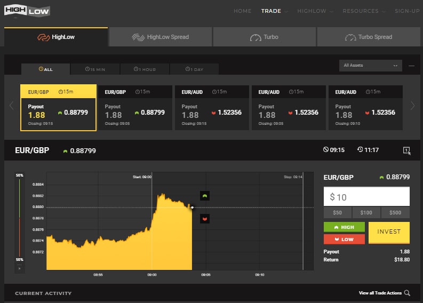Click the Payout 1.88 value in trade panel
This screenshot has width=423, height=303.
(405, 251)
